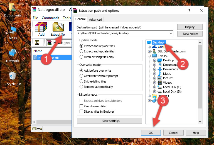Viewport: 214px width, 145px height.
Task: Click the key icon in WinRAR status bar
Action: click(40, 129)
